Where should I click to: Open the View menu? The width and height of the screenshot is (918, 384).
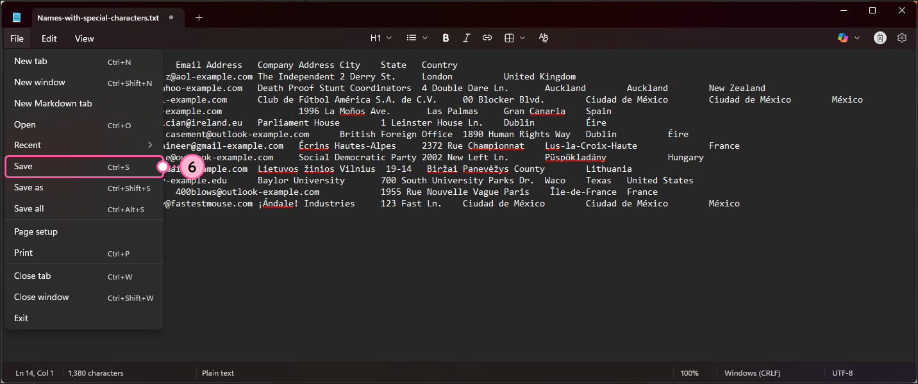[x=84, y=38]
